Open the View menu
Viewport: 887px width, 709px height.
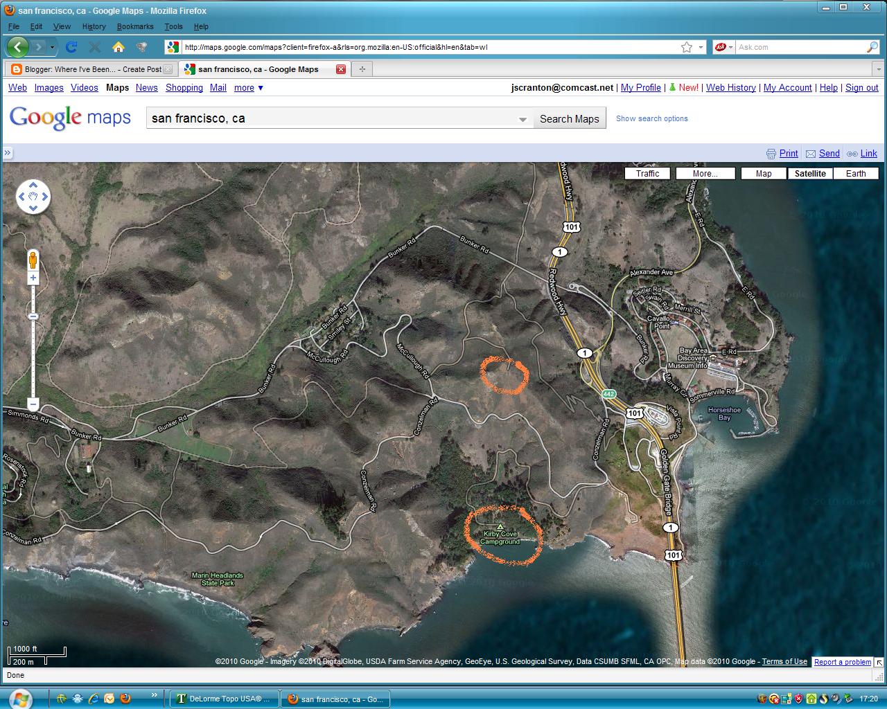click(62, 26)
